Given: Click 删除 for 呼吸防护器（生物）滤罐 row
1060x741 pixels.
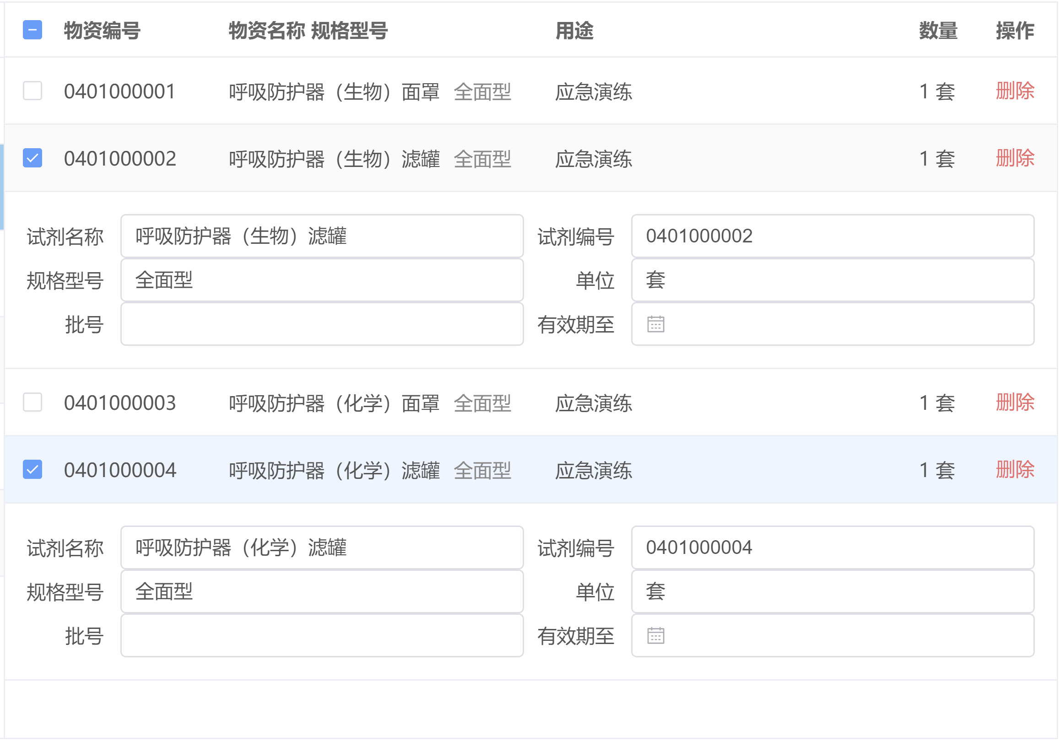Looking at the screenshot, I should click(x=1015, y=158).
